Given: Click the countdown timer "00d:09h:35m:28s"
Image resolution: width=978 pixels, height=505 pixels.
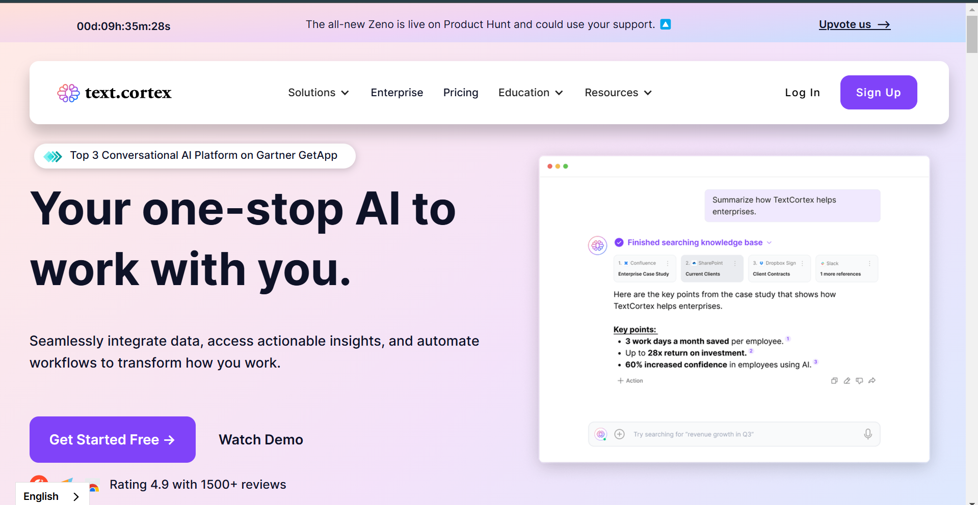Looking at the screenshot, I should 124,26.
